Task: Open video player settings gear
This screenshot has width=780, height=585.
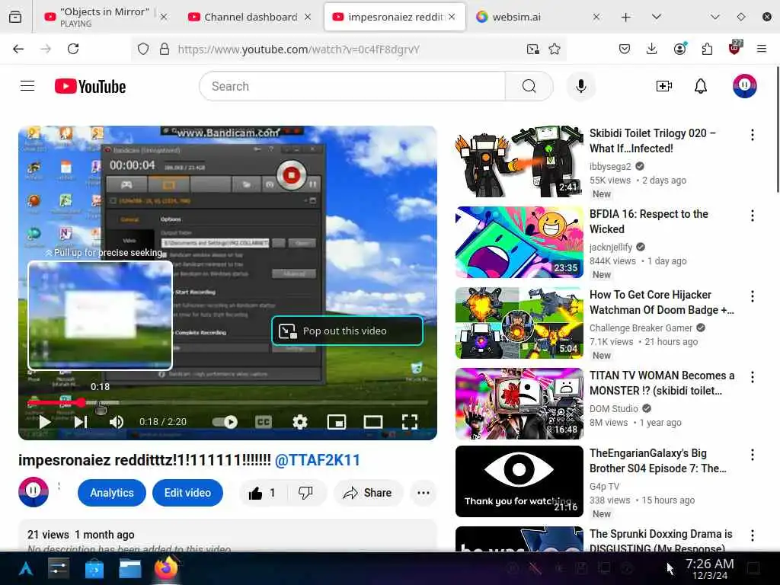Action: tap(300, 422)
